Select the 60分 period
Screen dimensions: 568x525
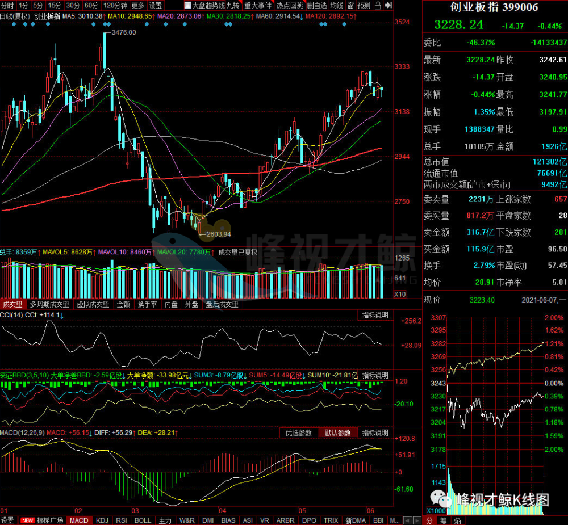pos(91,6)
